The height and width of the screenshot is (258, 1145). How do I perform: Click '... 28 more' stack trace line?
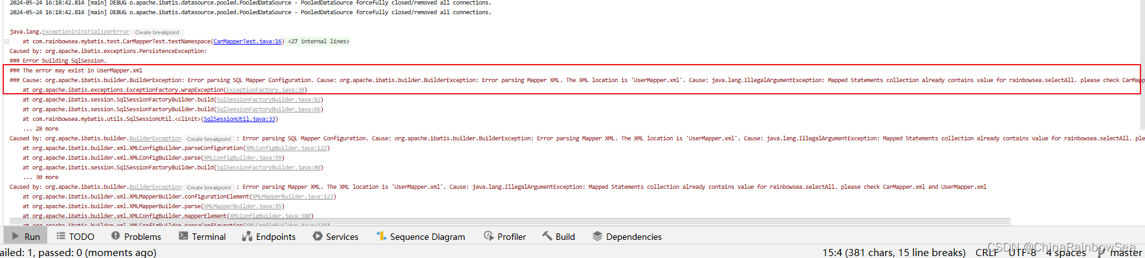click(x=40, y=129)
